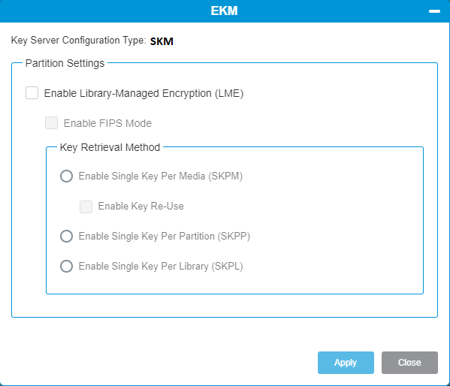Click the Enable Single Key Per Media (SKPM) label
450x386 pixels.
161,176
